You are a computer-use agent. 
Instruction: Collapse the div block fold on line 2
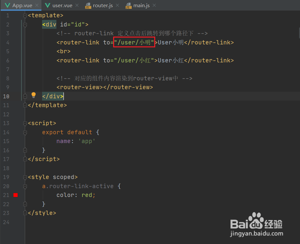pyautogui.click(x=25, y=25)
